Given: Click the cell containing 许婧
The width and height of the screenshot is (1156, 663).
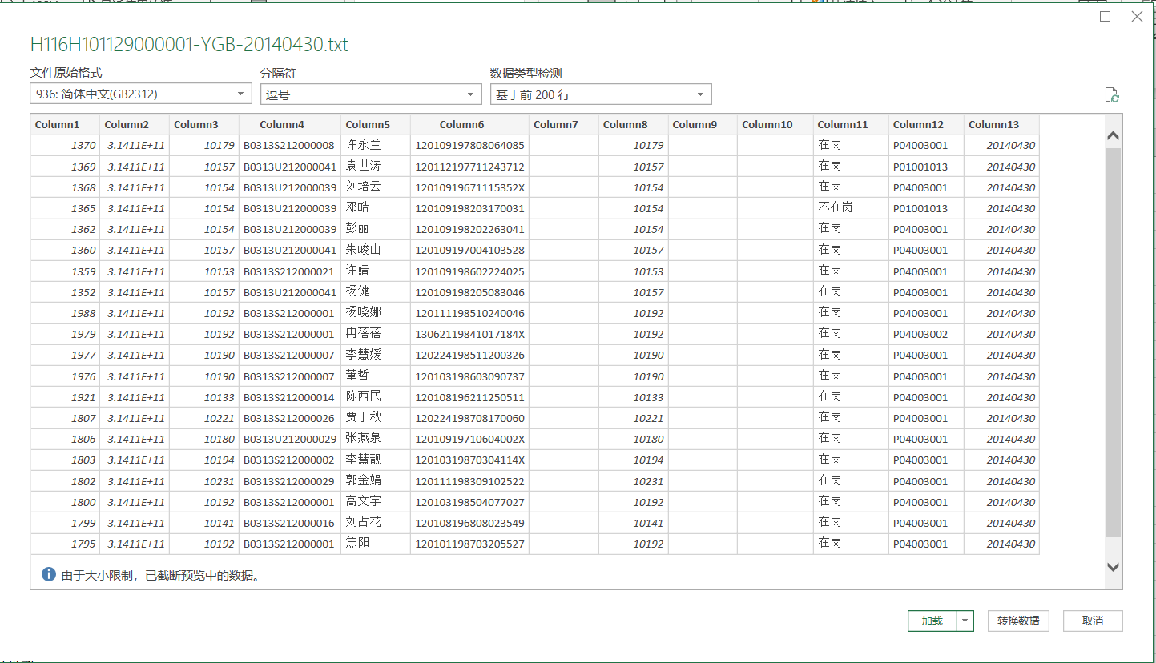Looking at the screenshot, I should pyautogui.click(x=376, y=271).
